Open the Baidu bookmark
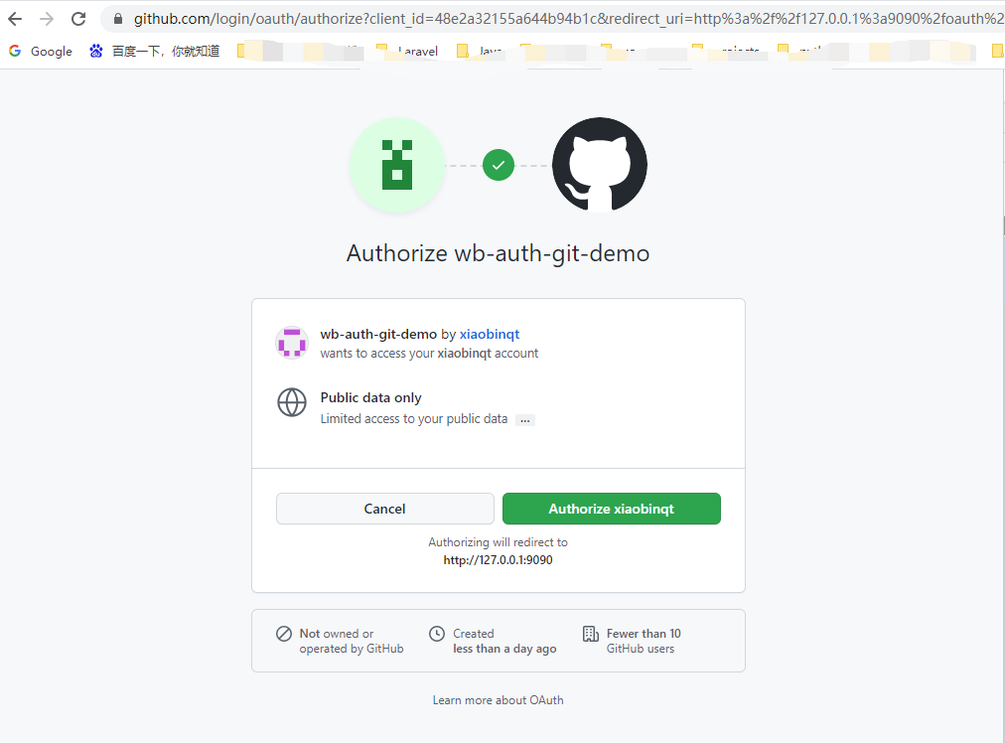This screenshot has width=1005, height=743. tap(155, 52)
